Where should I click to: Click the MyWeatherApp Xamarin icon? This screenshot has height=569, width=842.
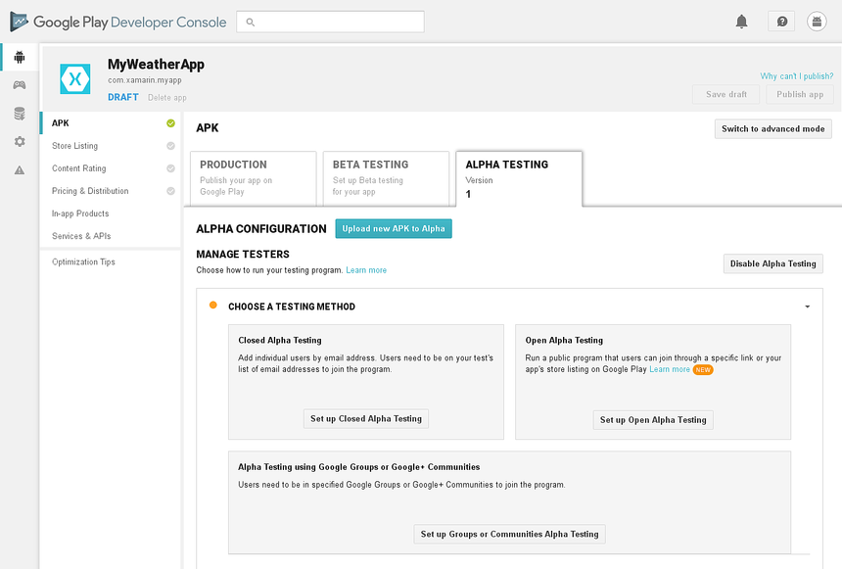coord(75,78)
